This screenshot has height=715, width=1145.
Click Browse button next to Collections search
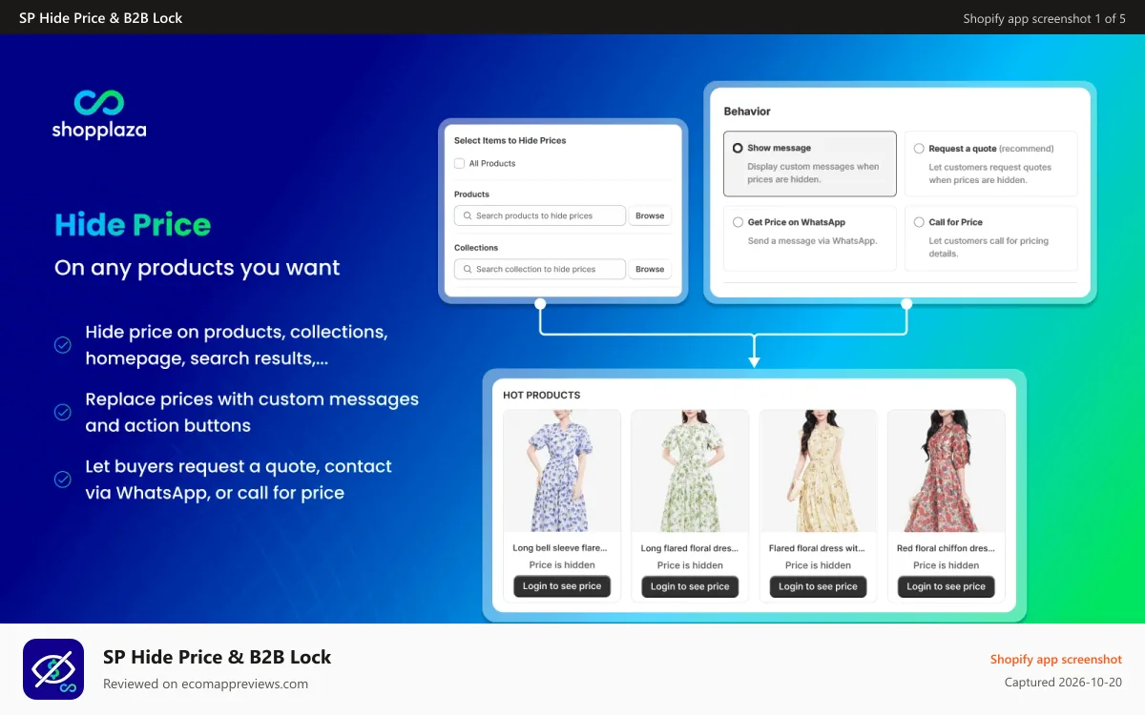[650, 269]
